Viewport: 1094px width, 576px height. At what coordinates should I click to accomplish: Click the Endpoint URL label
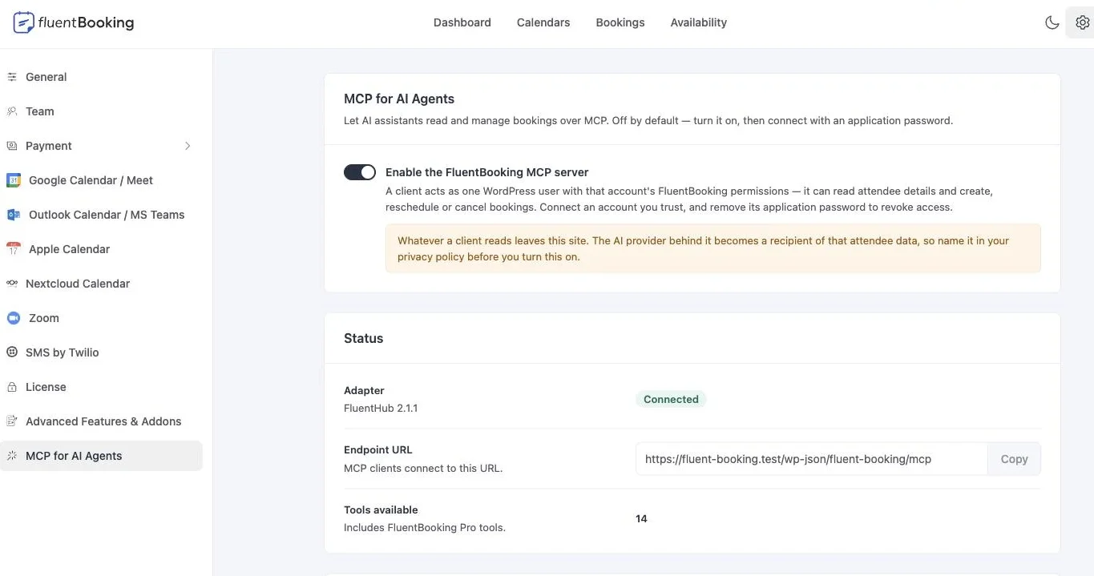click(378, 450)
